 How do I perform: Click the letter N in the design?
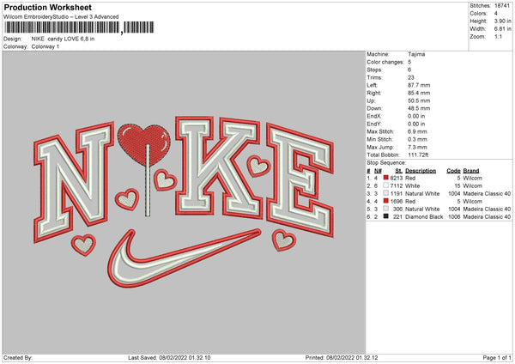tap(74, 182)
